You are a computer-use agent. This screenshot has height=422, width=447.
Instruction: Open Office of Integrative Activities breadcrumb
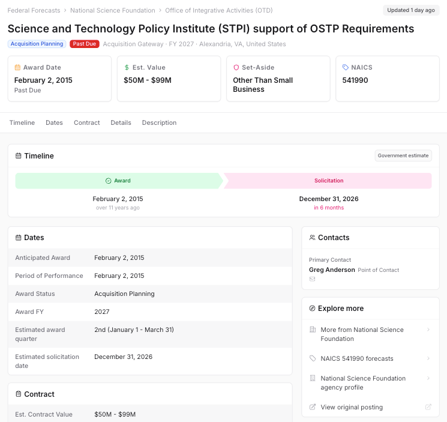pyautogui.click(x=218, y=10)
